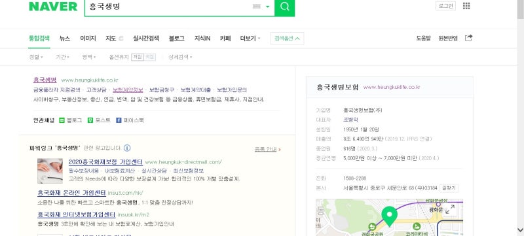Click the share icon next to 원본반영
The height and width of the screenshot is (236, 524).
[468, 38]
